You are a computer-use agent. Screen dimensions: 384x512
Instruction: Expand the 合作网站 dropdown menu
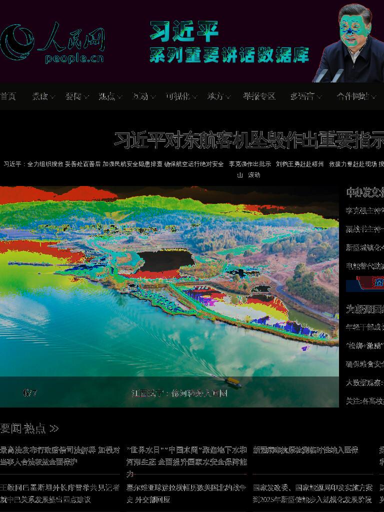tap(356, 96)
